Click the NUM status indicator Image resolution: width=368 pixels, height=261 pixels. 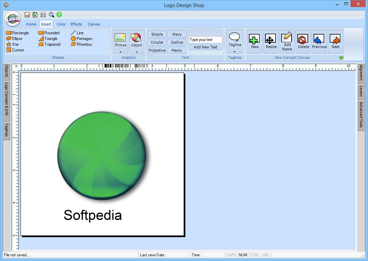click(243, 255)
